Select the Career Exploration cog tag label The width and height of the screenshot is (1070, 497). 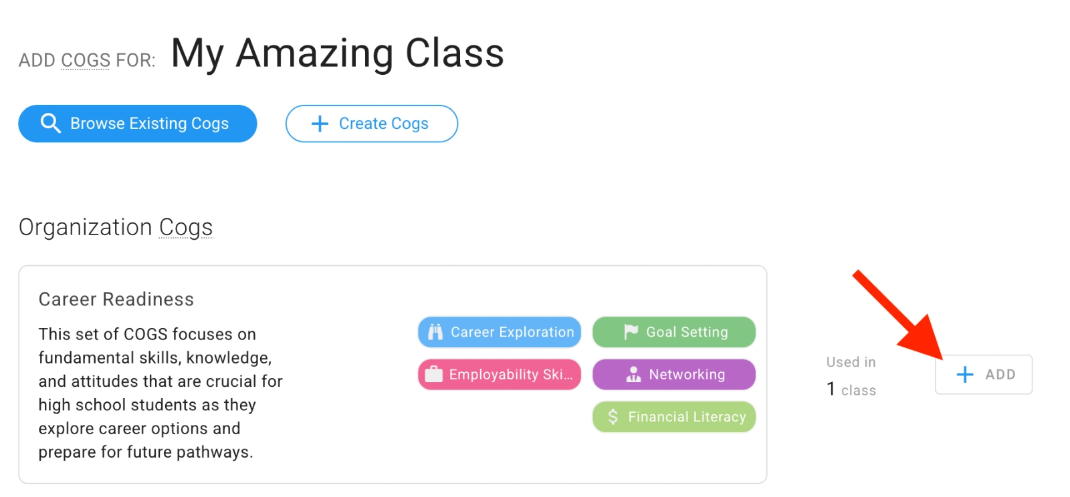[512, 332]
